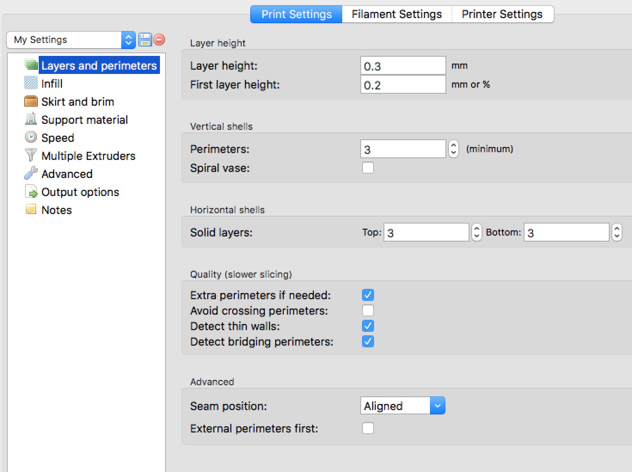Image resolution: width=632 pixels, height=472 pixels.
Task: Click the Speed clock icon
Action: coord(31,137)
